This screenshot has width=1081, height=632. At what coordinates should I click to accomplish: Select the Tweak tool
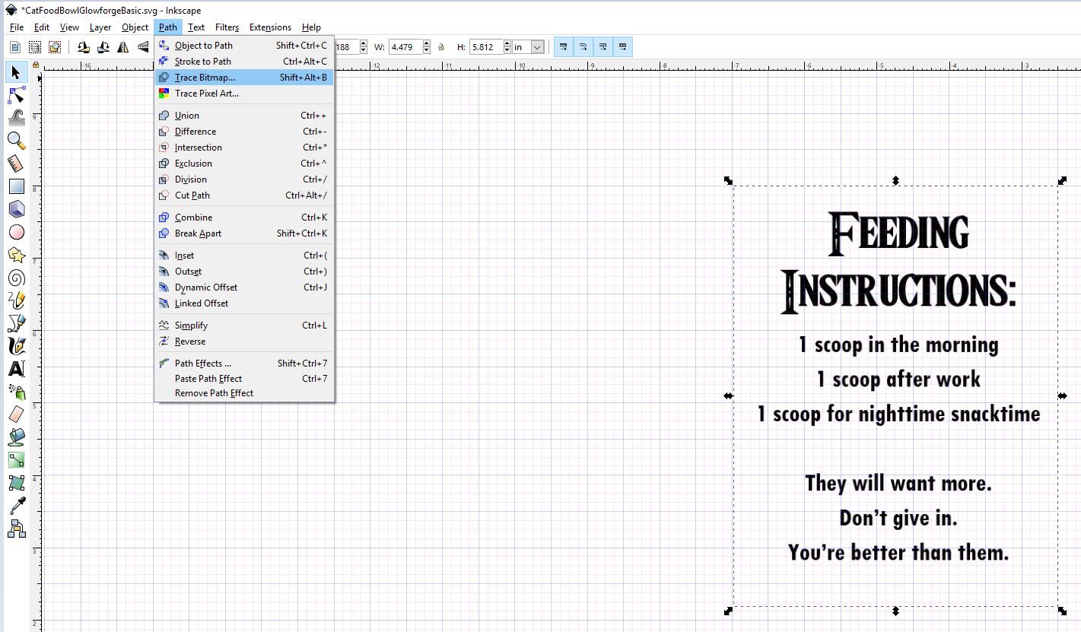[16, 118]
